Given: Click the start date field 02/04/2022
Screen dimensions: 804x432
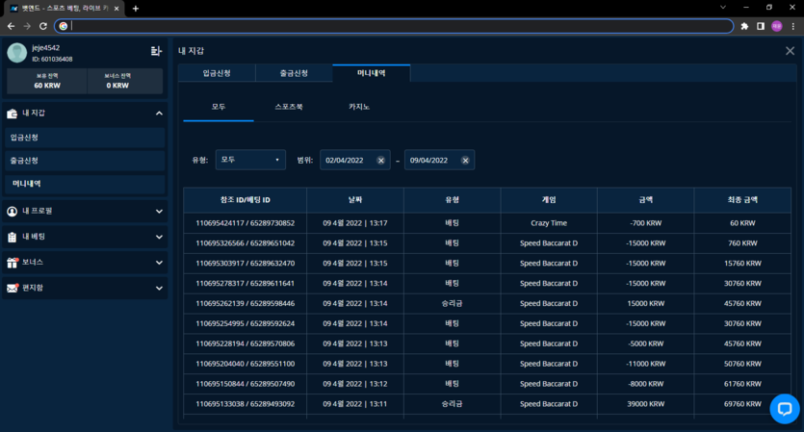Looking at the screenshot, I should pyautogui.click(x=355, y=160).
